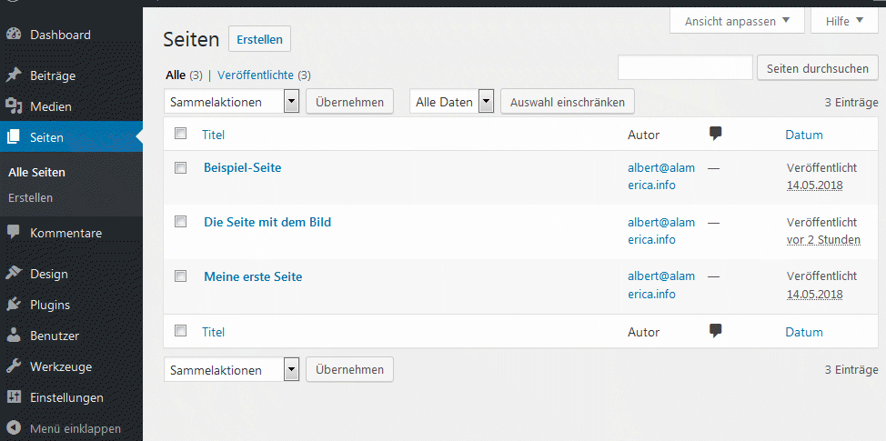Image resolution: width=886 pixels, height=441 pixels.
Task: Open Die Seite mit dem Bild link
Action: click(x=267, y=222)
